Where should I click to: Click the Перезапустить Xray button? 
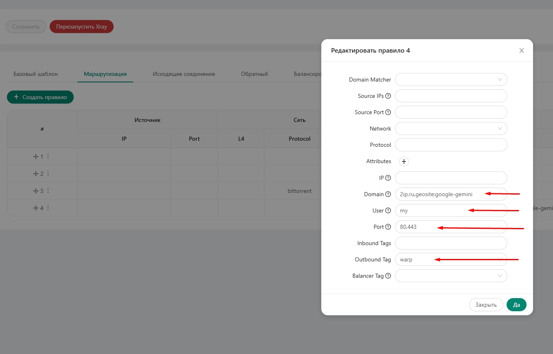click(x=81, y=26)
